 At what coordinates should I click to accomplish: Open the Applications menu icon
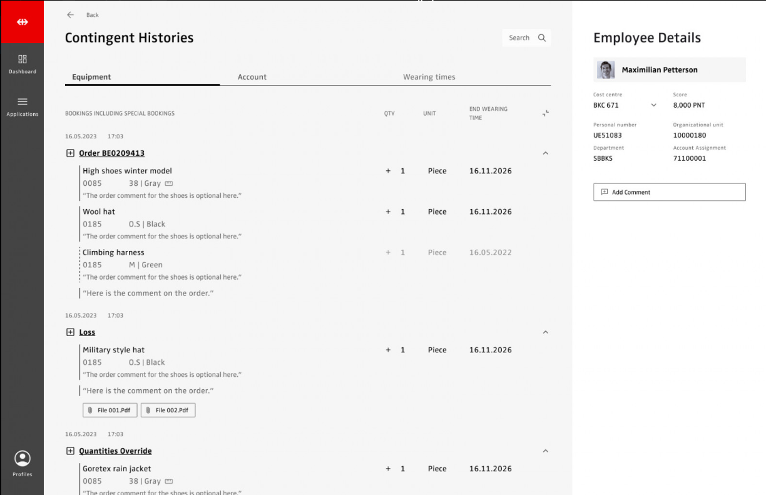point(22,102)
